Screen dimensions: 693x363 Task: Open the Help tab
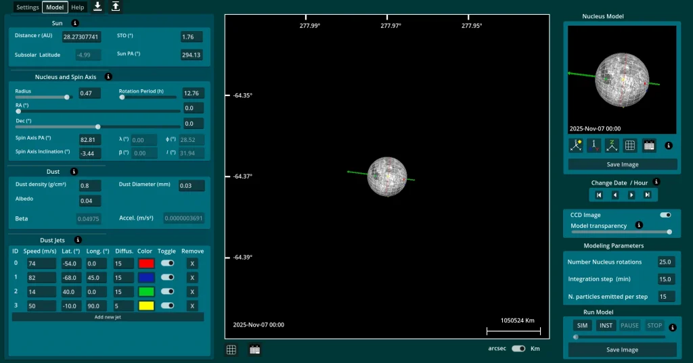(78, 7)
